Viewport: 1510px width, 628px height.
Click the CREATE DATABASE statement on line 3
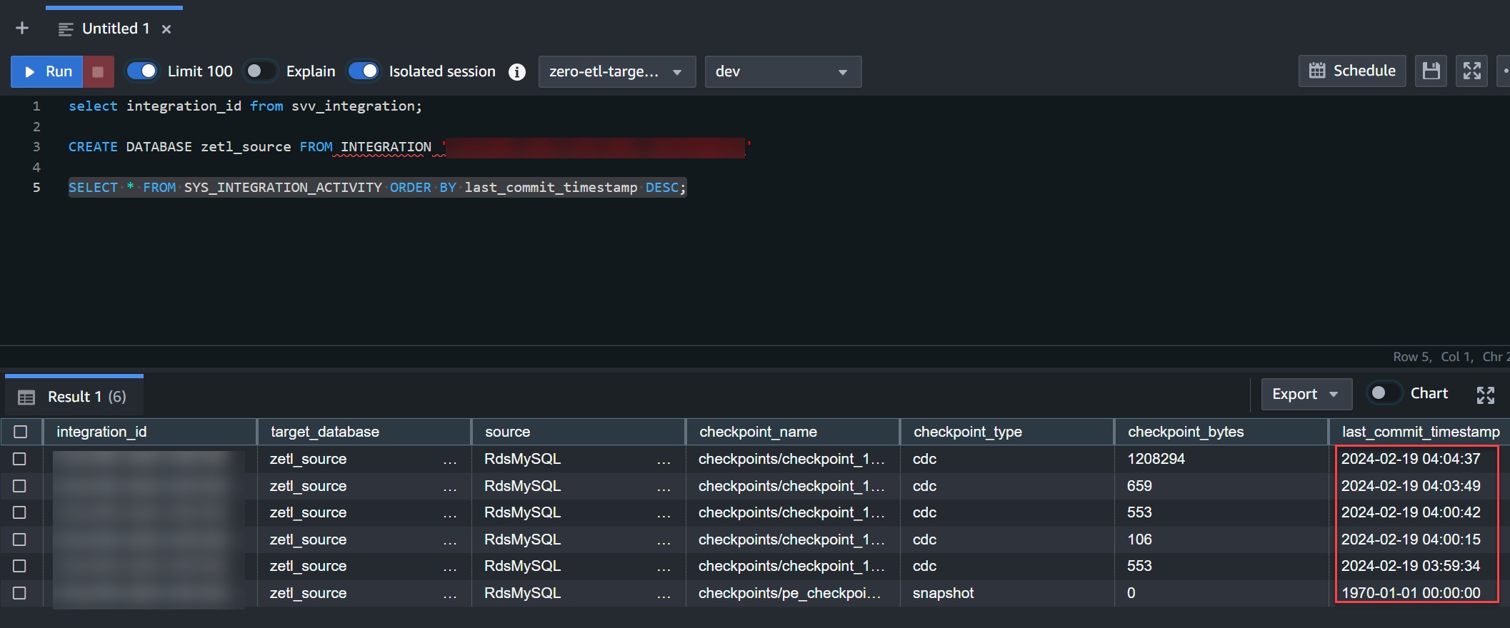tap(409, 147)
